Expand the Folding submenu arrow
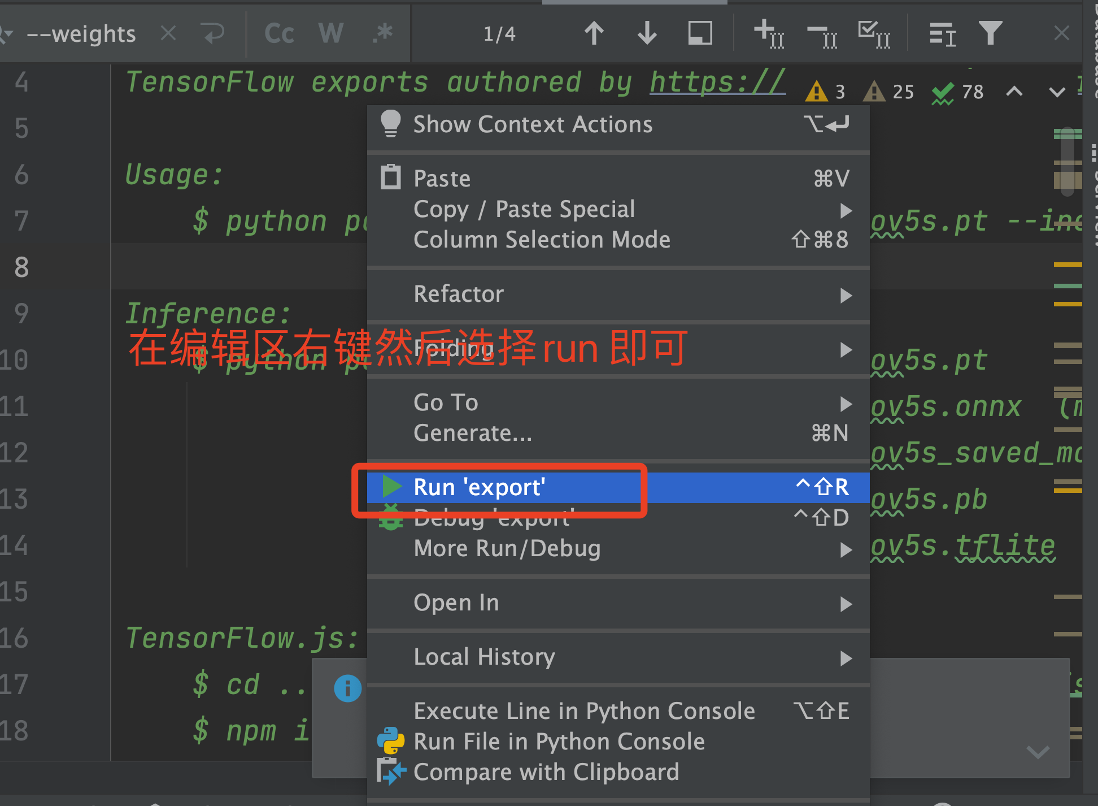Viewport: 1098px width, 806px height. pos(846,349)
